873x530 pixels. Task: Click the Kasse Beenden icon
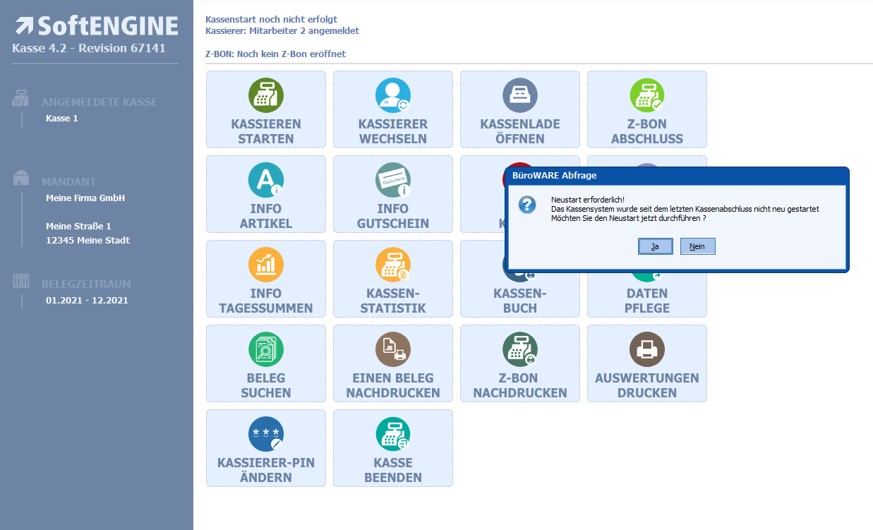[x=393, y=435]
